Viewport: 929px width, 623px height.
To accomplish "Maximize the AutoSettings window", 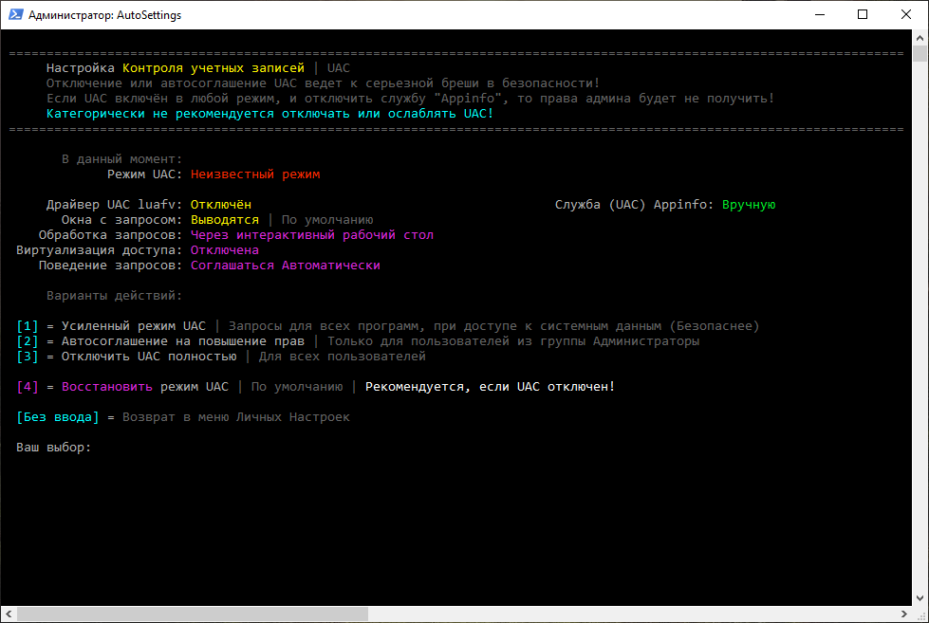I will click(x=863, y=15).
